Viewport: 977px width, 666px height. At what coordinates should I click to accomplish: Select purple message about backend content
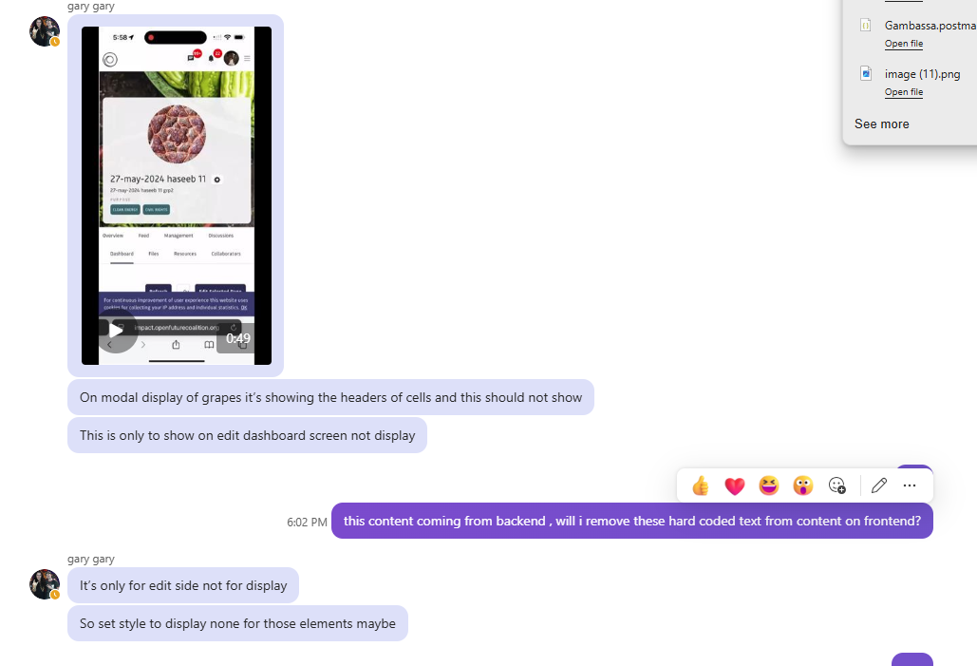(x=631, y=521)
